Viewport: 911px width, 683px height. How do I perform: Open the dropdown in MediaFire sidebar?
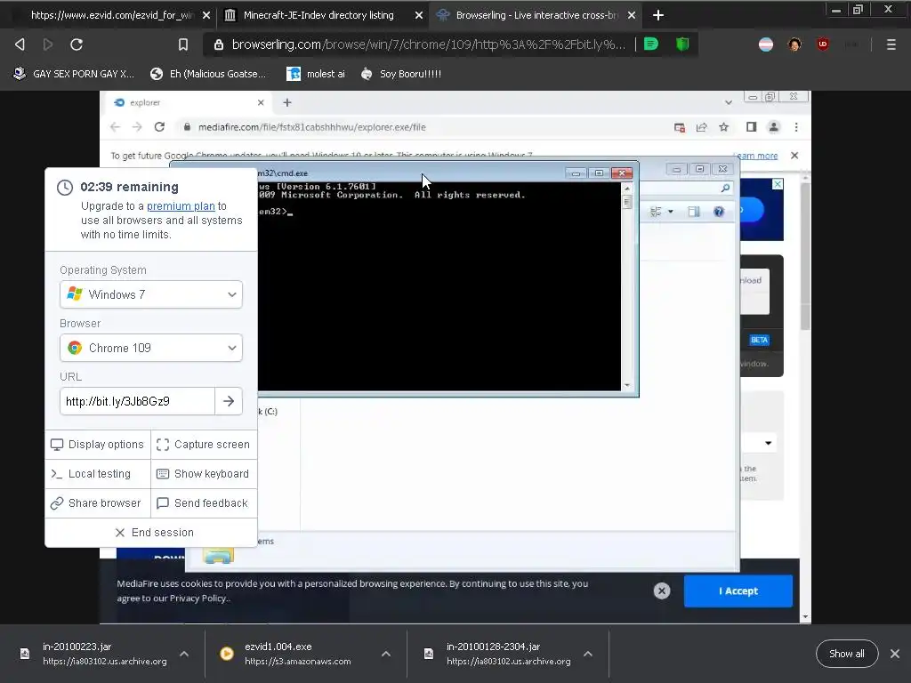[768, 443]
